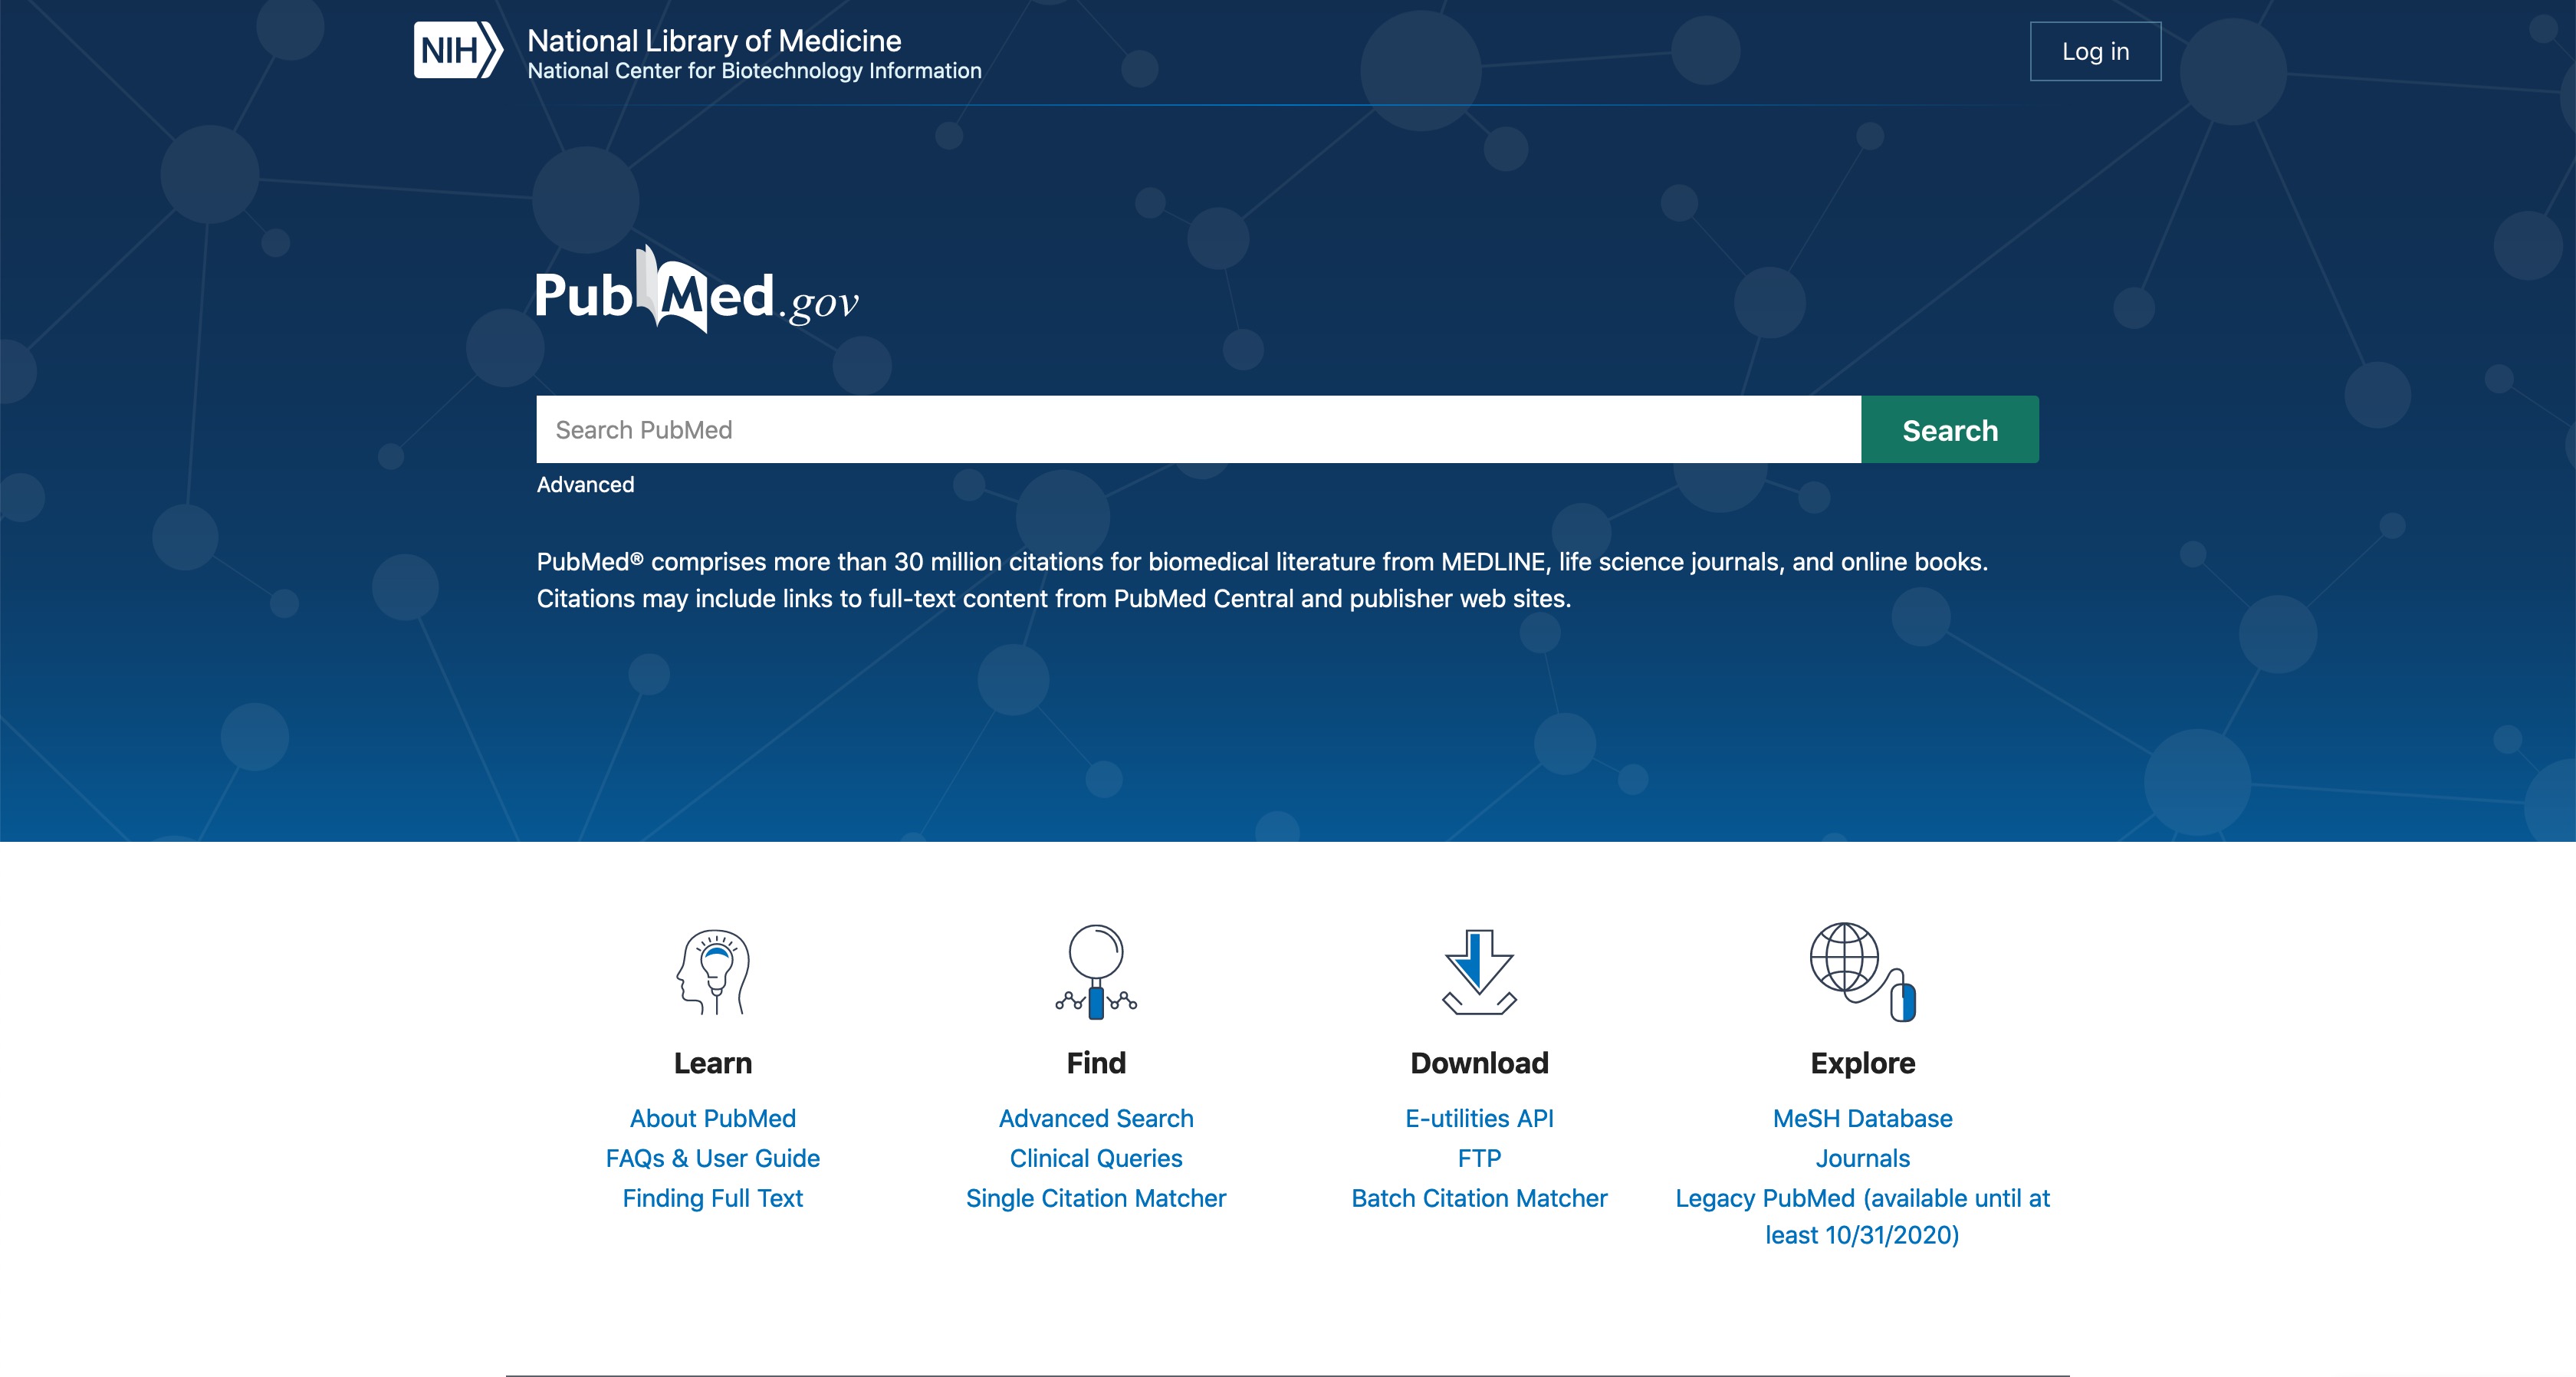Open the FTP link

click(1479, 1158)
